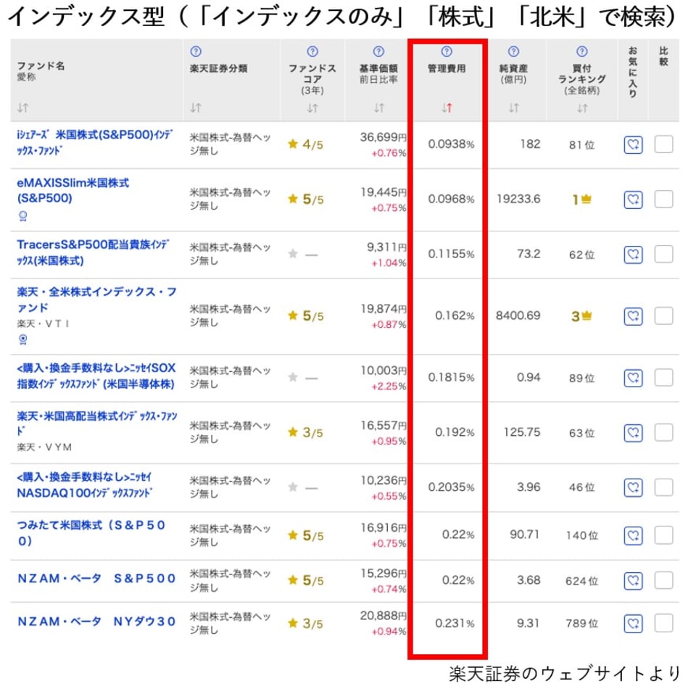Favorite 楽天・全米株式インデックス・ファンド

633,316
